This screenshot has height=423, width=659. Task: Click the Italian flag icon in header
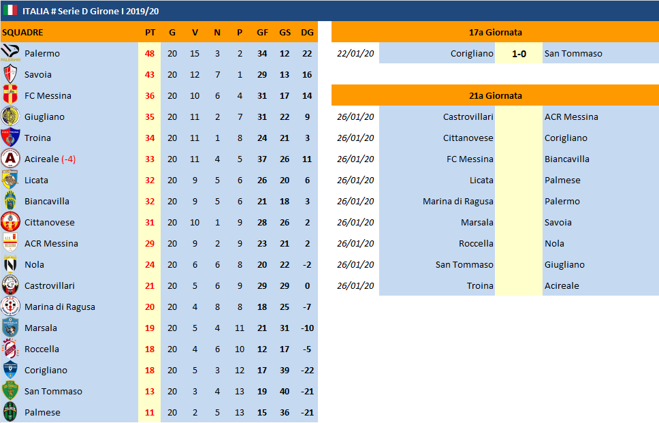[10, 10]
